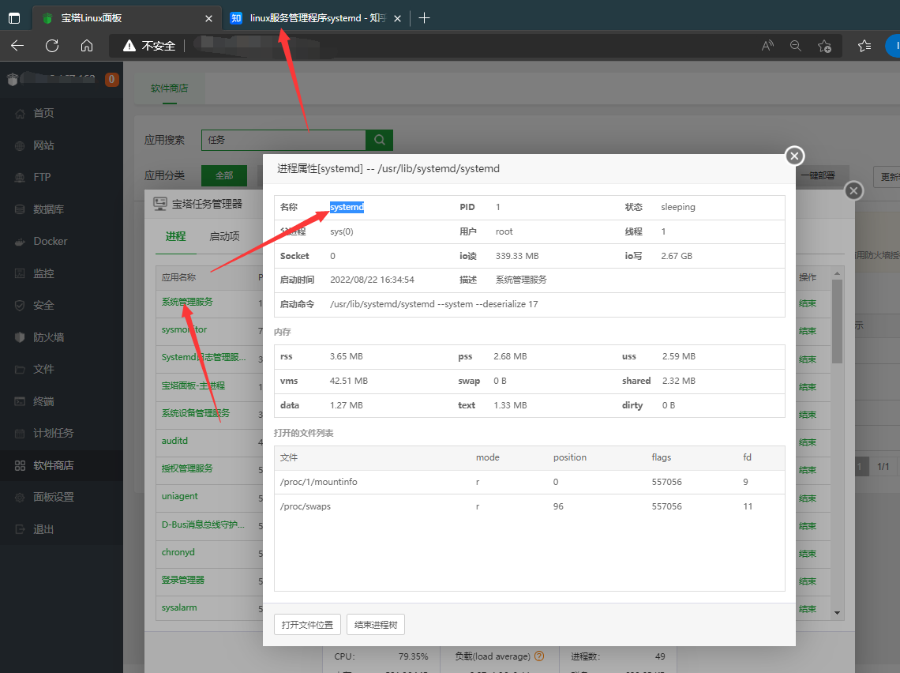Screen dimensions: 900x673
Task: Click the green search magnifier button
Action: coord(380,140)
